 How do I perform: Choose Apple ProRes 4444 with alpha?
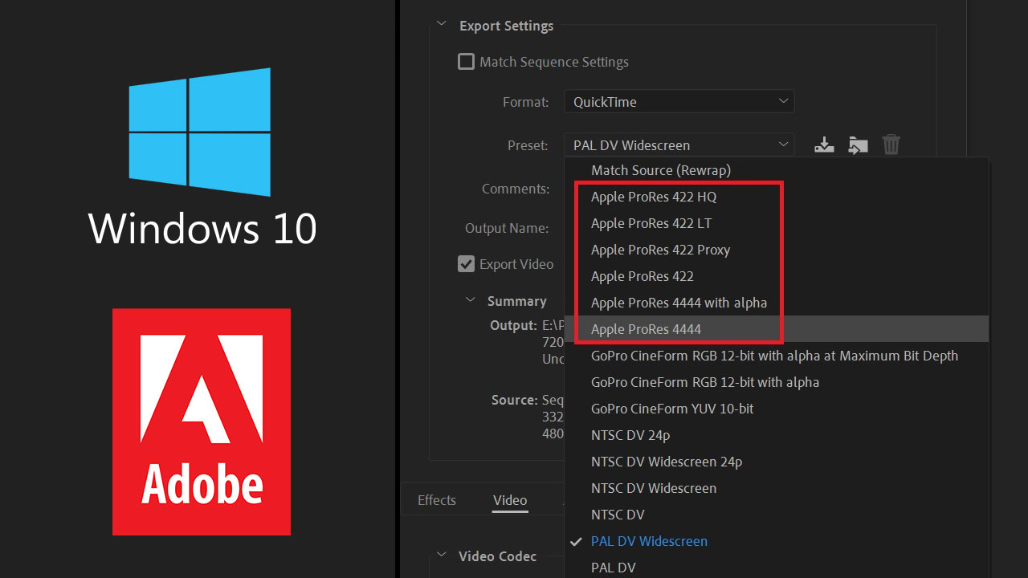pyautogui.click(x=679, y=303)
